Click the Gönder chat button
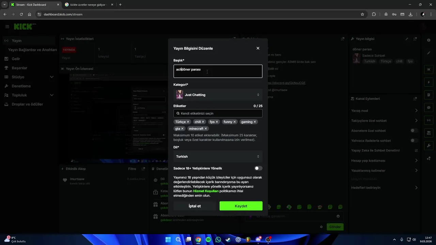This screenshot has width=436, height=245. [335, 227]
